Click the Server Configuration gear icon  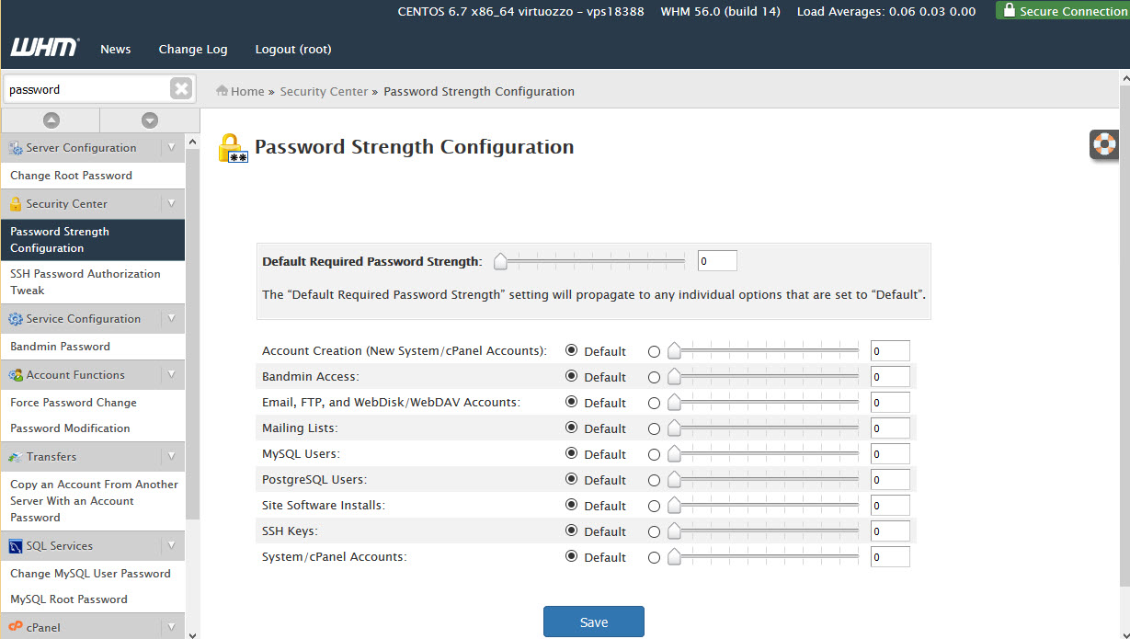(16, 148)
